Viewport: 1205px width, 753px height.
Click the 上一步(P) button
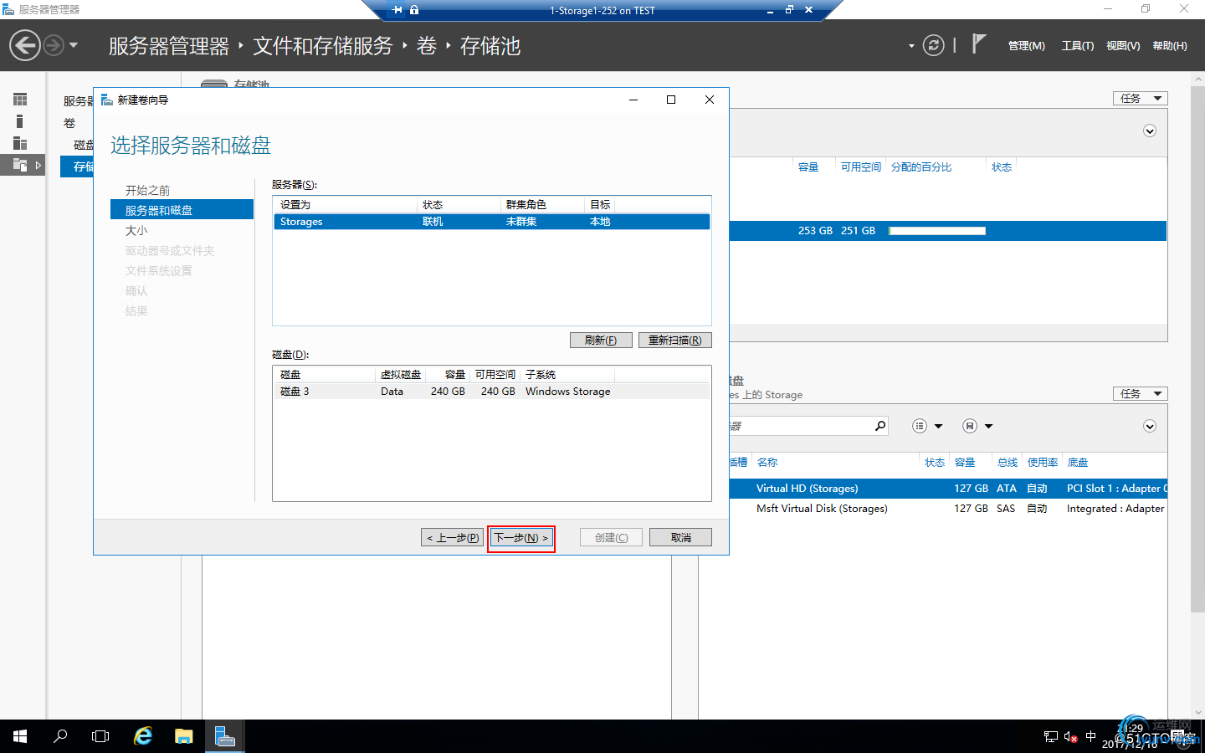453,537
